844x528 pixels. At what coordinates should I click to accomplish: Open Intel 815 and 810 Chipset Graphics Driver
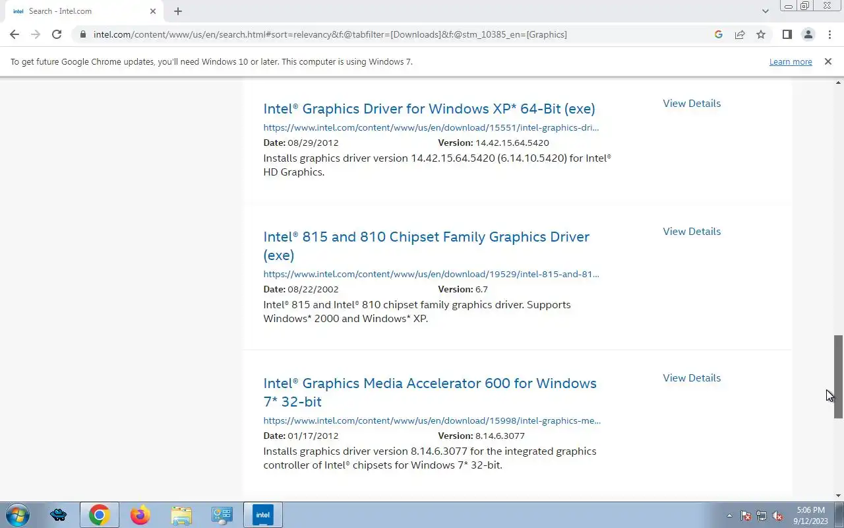[427, 246]
